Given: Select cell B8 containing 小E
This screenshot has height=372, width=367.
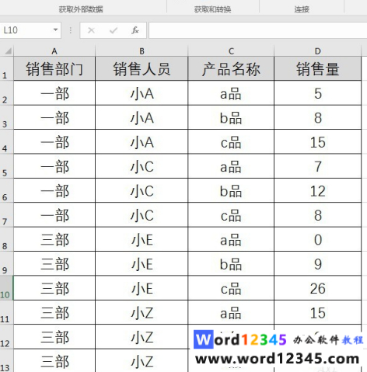Looking at the screenshot, I should [x=142, y=239].
